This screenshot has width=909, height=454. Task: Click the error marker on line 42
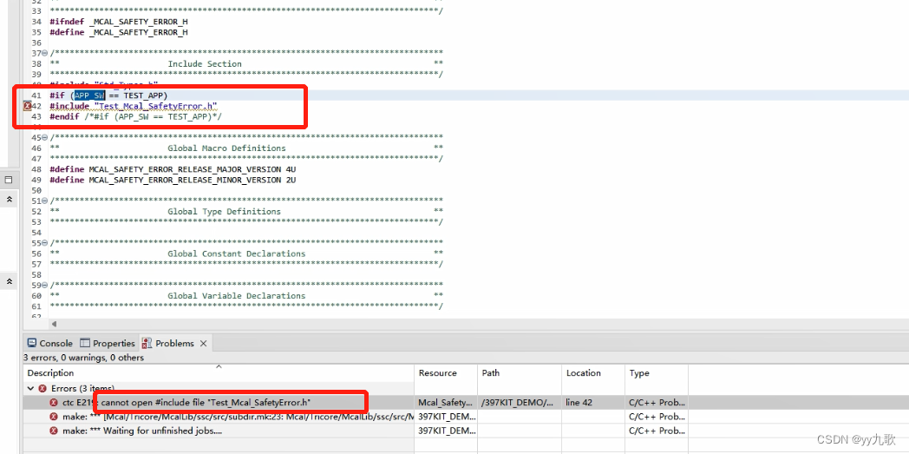(x=27, y=106)
